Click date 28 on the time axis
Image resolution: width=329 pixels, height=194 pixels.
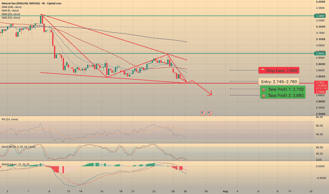click(x=185, y=191)
